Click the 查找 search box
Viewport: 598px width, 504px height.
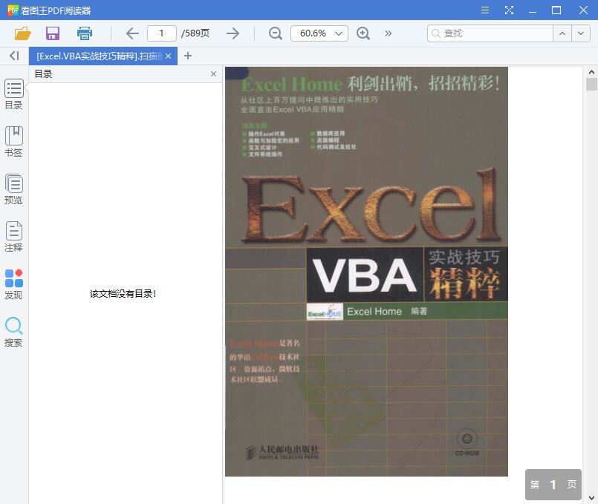(x=490, y=33)
